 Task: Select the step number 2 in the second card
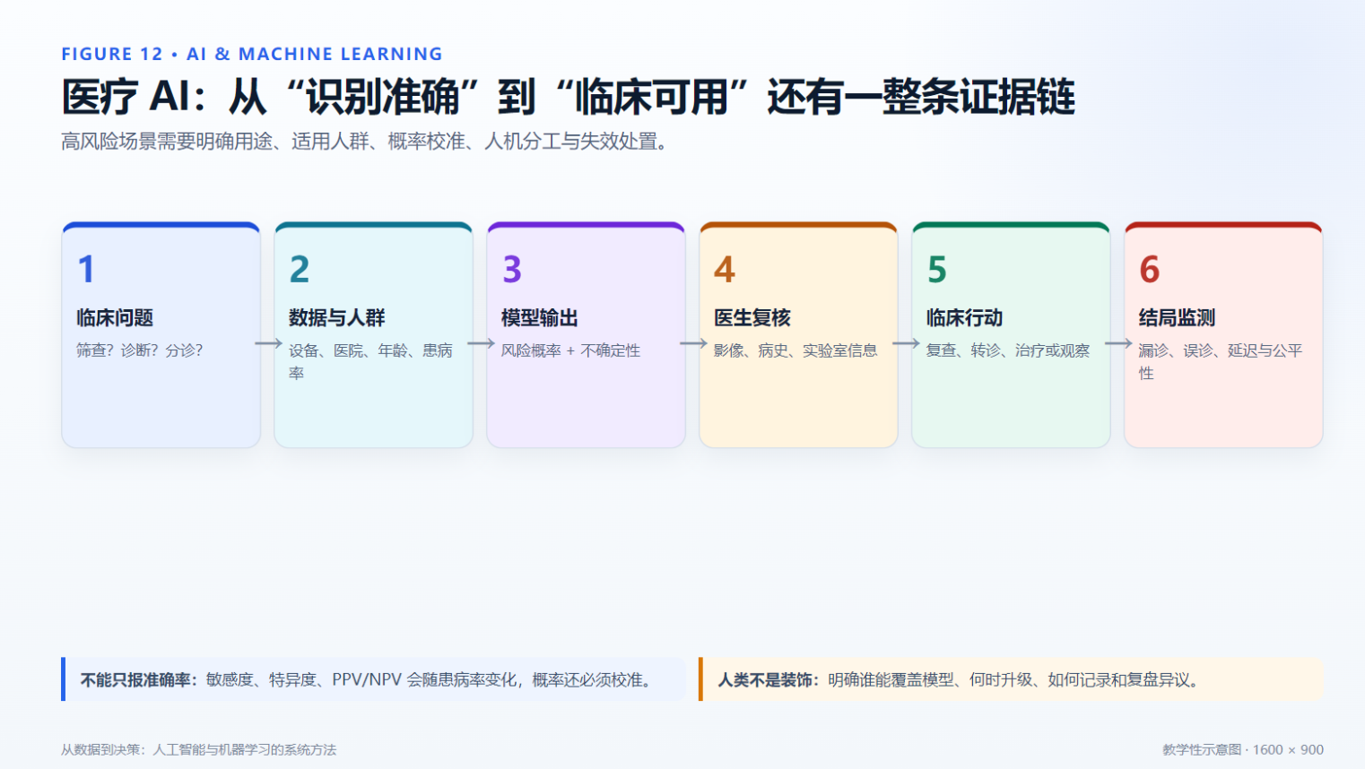point(300,269)
